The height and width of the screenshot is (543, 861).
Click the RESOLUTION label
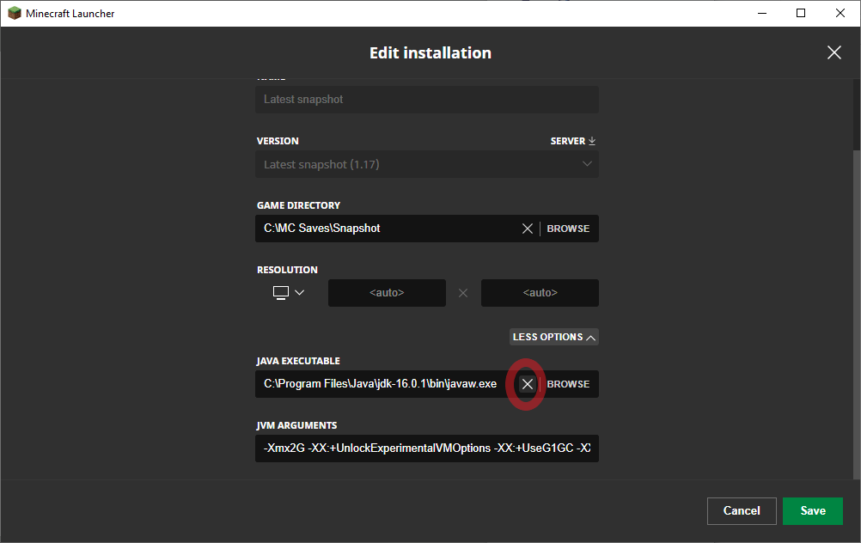287,270
